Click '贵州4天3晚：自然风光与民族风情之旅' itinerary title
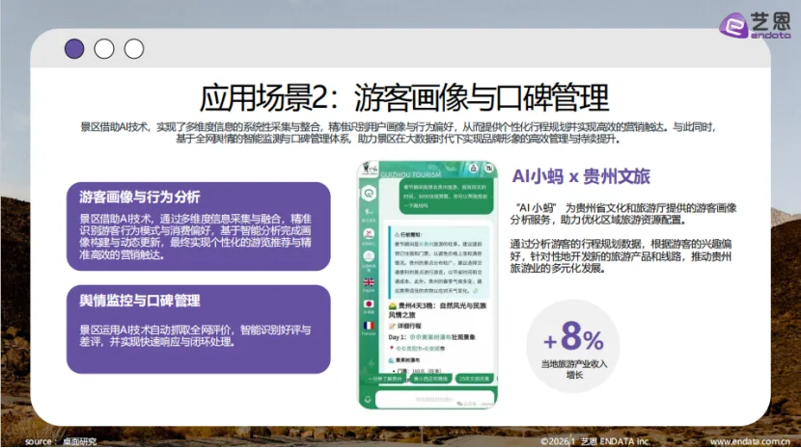 tap(438, 309)
